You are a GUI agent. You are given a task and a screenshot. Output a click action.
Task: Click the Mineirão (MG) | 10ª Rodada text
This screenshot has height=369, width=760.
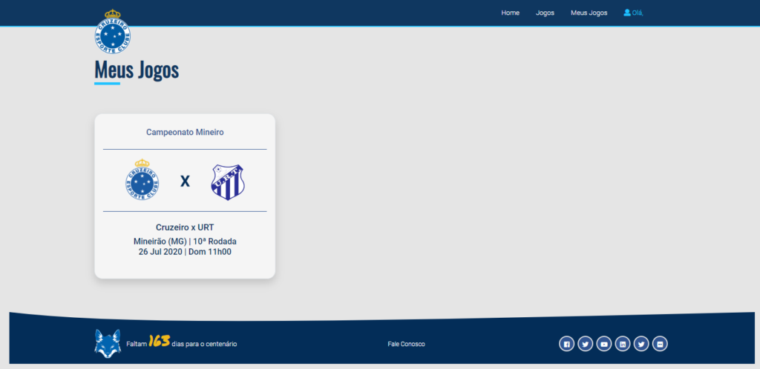(x=185, y=242)
